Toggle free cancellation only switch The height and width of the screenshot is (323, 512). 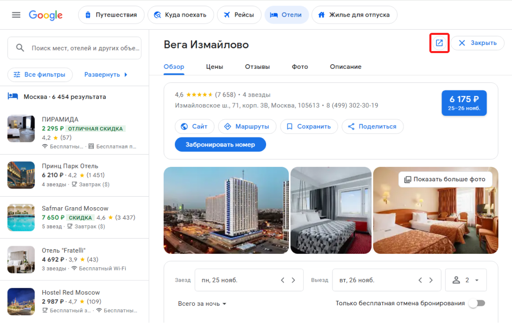(477, 303)
